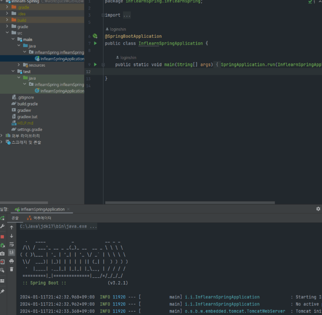
Task: Select gradlew.bat file
Action: coord(27,117)
